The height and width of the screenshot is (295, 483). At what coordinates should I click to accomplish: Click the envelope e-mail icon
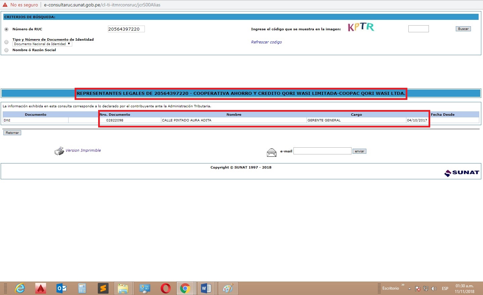point(272,152)
